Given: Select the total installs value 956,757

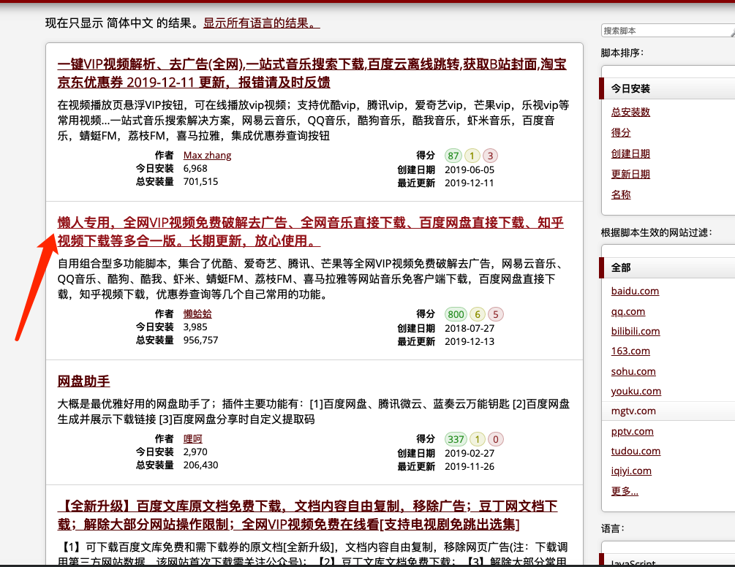Looking at the screenshot, I should [x=200, y=340].
